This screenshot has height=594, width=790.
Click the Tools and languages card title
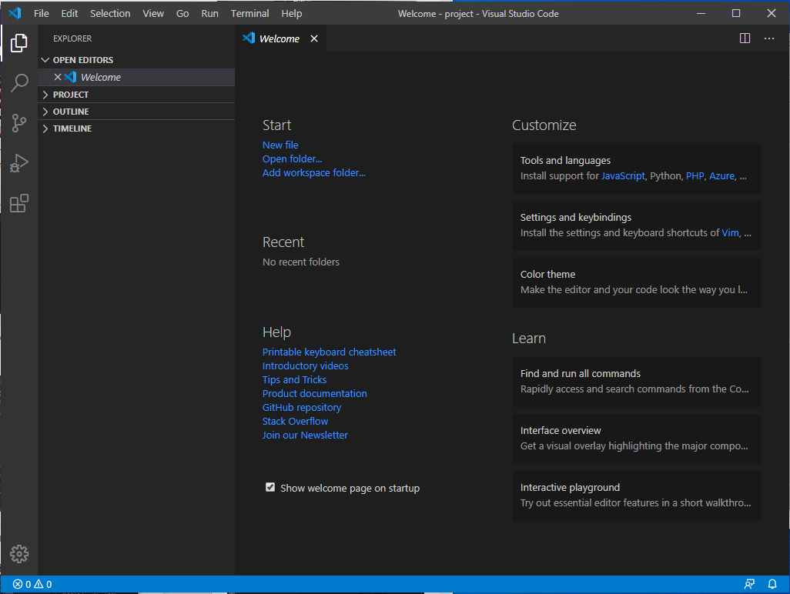pos(565,161)
